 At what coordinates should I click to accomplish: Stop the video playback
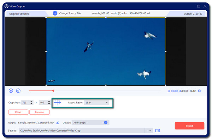point(18,91)
